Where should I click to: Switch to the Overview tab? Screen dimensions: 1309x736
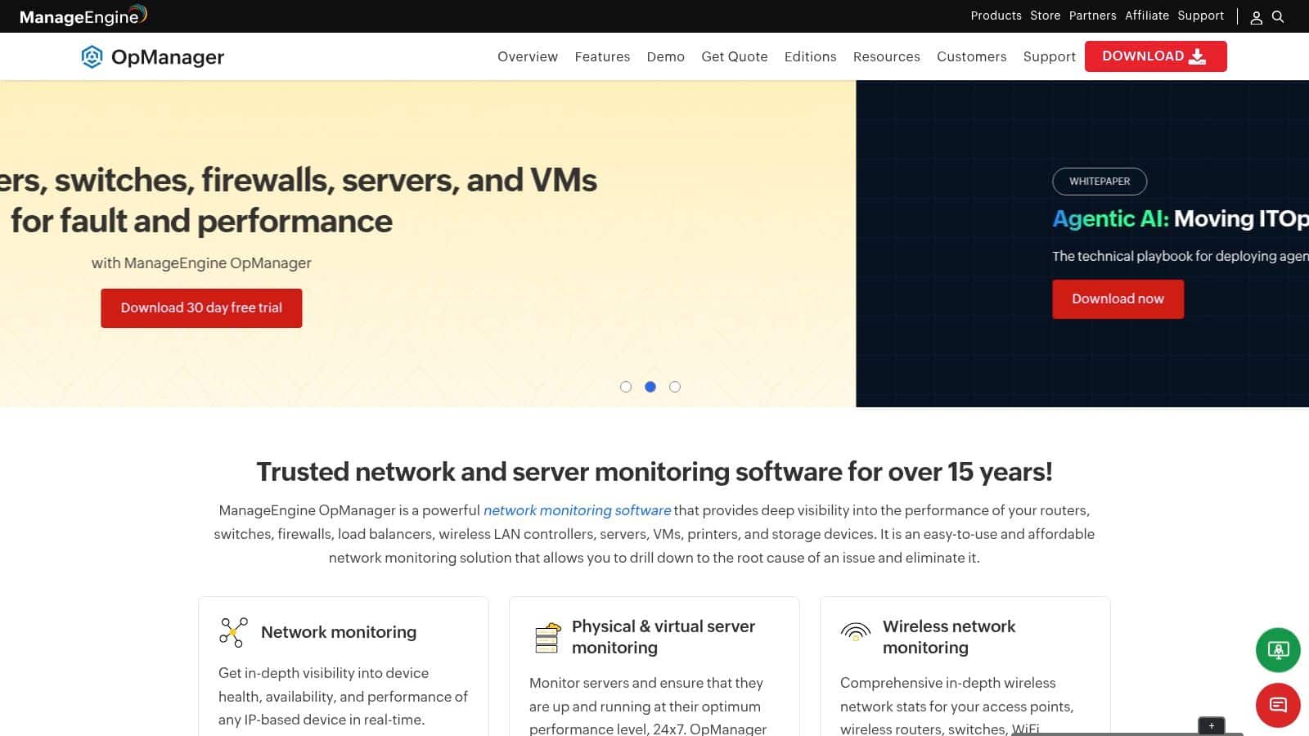tap(528, 56)
